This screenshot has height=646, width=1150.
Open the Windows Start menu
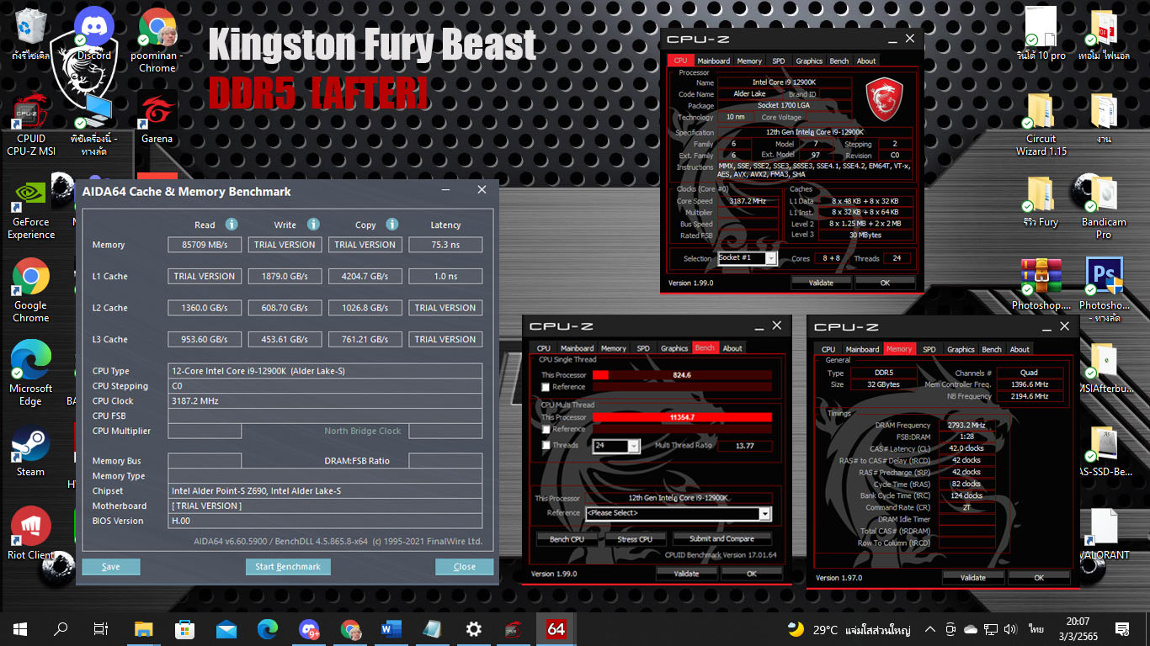(20, 628)
